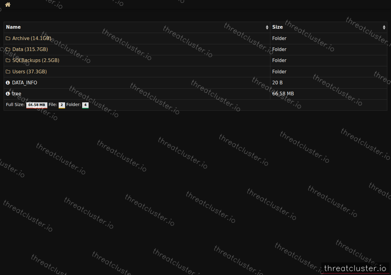Click the Full Size 66.58 MB badge
The image size is (391, 275).
tap(37, 105)
